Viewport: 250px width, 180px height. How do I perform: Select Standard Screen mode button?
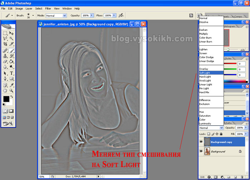click(4, 117)
